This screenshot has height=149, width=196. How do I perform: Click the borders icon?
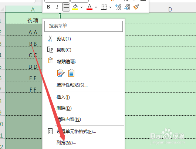point(104,7)
